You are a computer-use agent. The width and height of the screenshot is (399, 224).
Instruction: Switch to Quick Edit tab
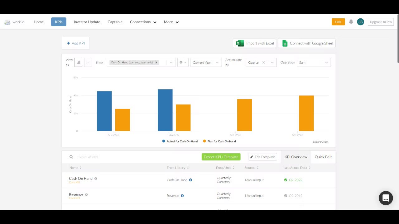point(323,157)
